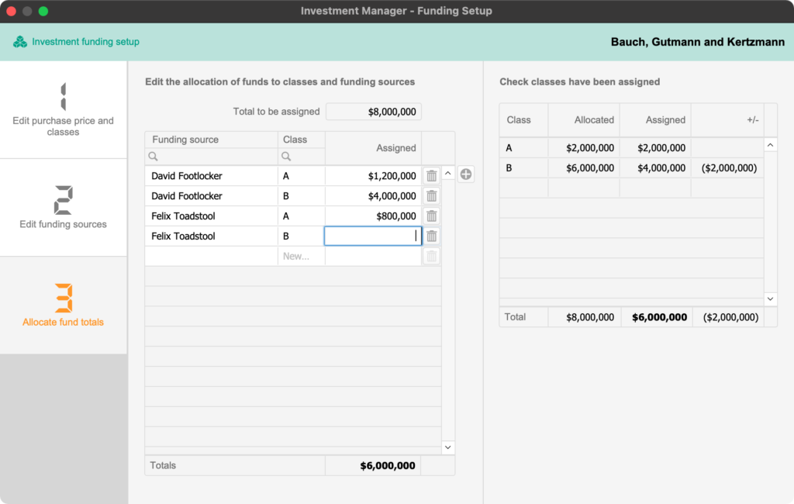Viewport: 794px width, 504px height.
Task: Click the downward chevron below the allocation list
Action: (448, 447)
